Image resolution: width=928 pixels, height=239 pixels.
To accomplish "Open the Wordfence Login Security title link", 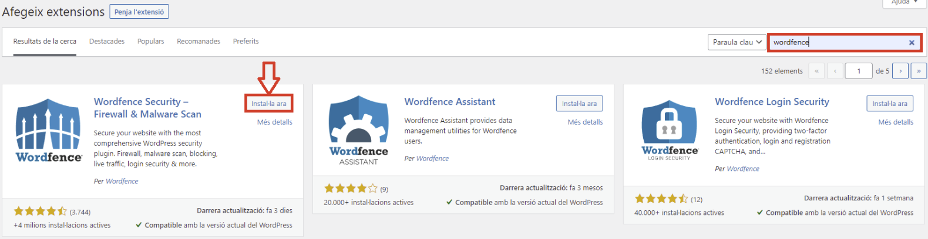I will click(x=772, y=102).
